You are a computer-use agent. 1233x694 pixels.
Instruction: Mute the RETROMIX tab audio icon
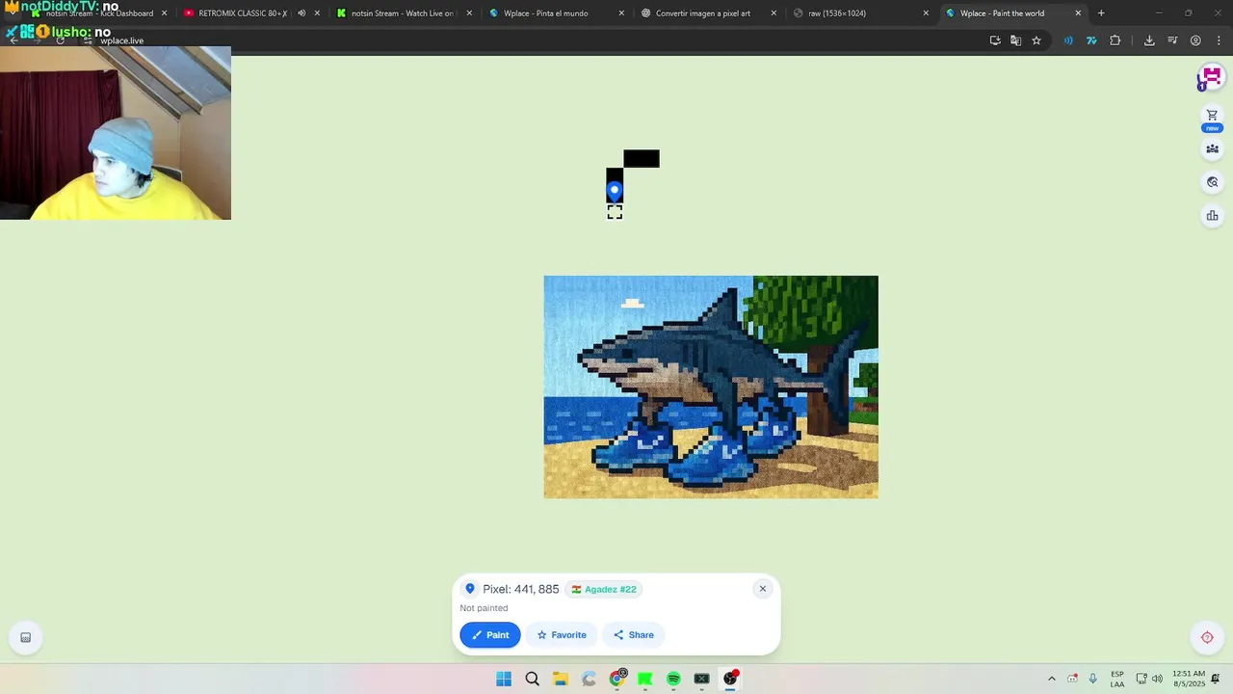point(302,13)
